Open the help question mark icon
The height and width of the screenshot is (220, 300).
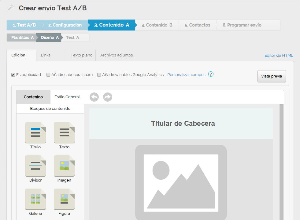pos(211,74)
